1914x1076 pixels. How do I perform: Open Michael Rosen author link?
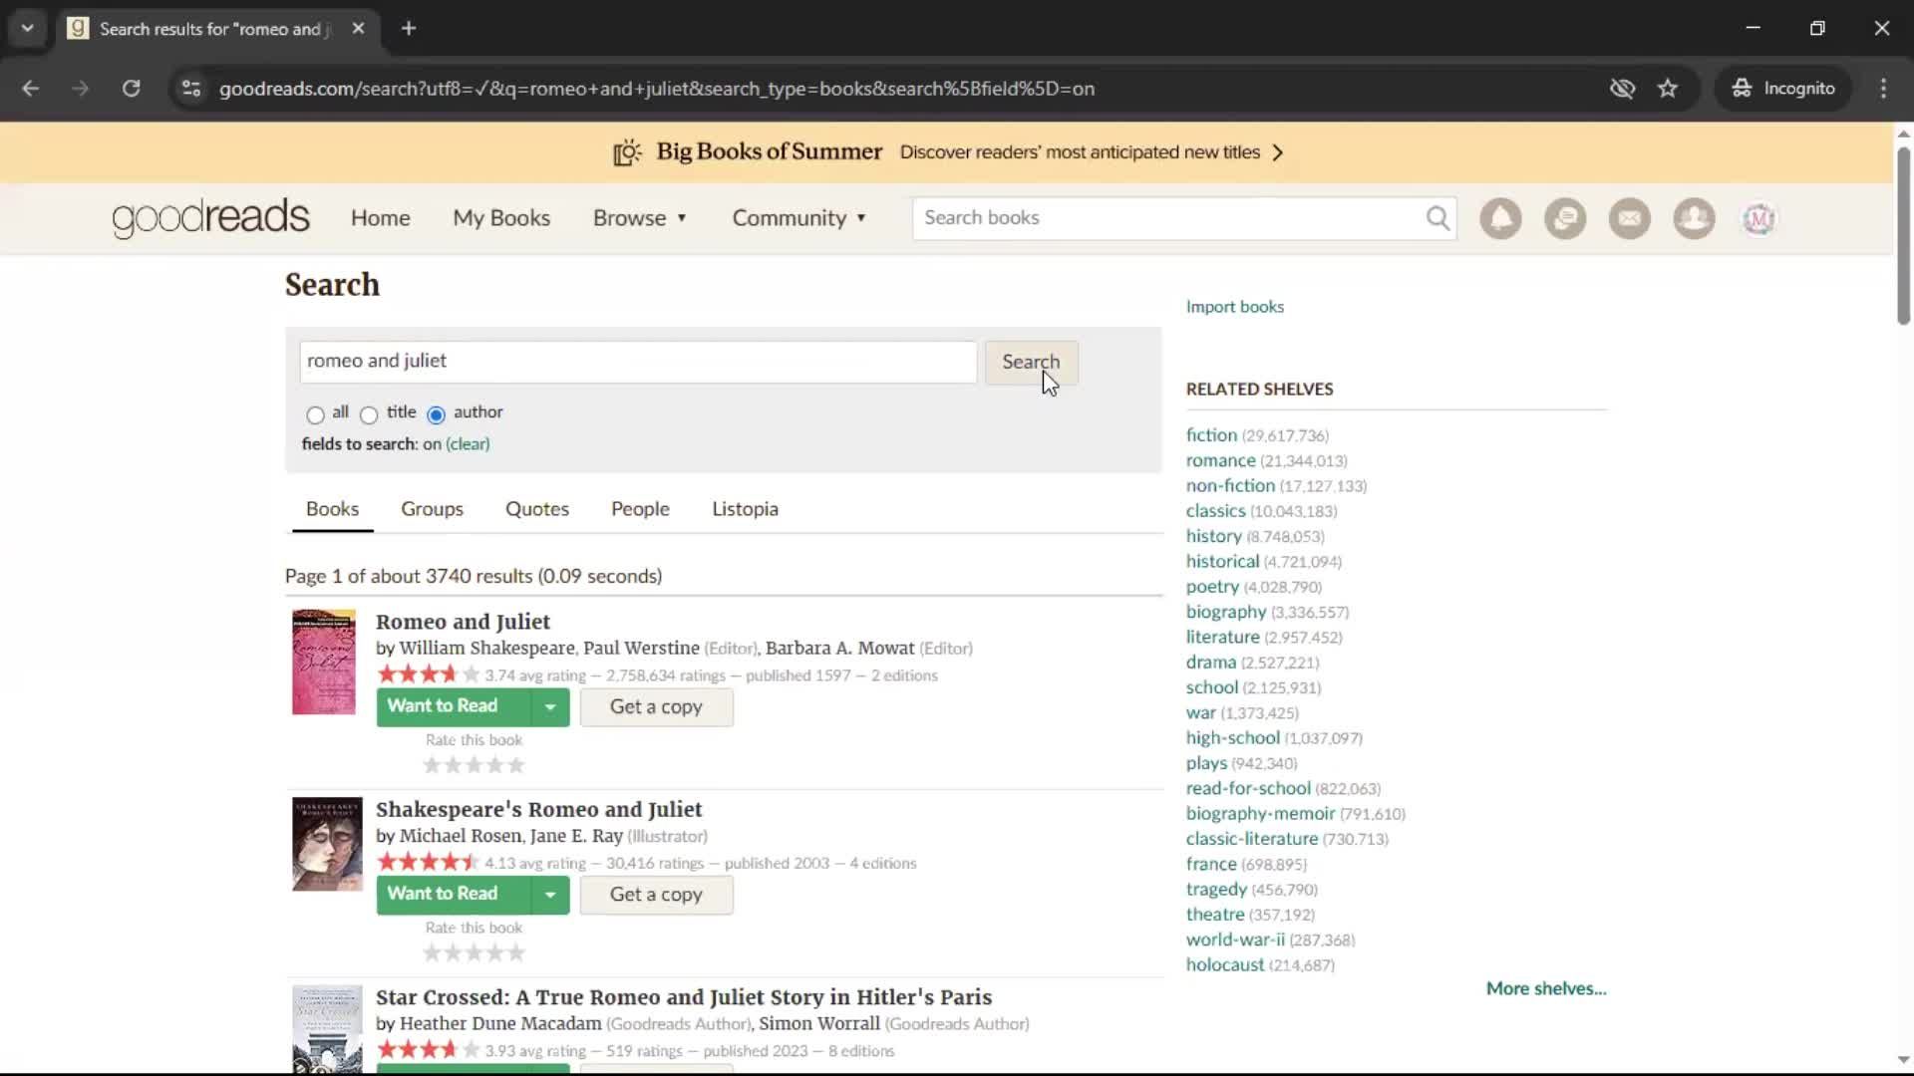tap(461, 836)
